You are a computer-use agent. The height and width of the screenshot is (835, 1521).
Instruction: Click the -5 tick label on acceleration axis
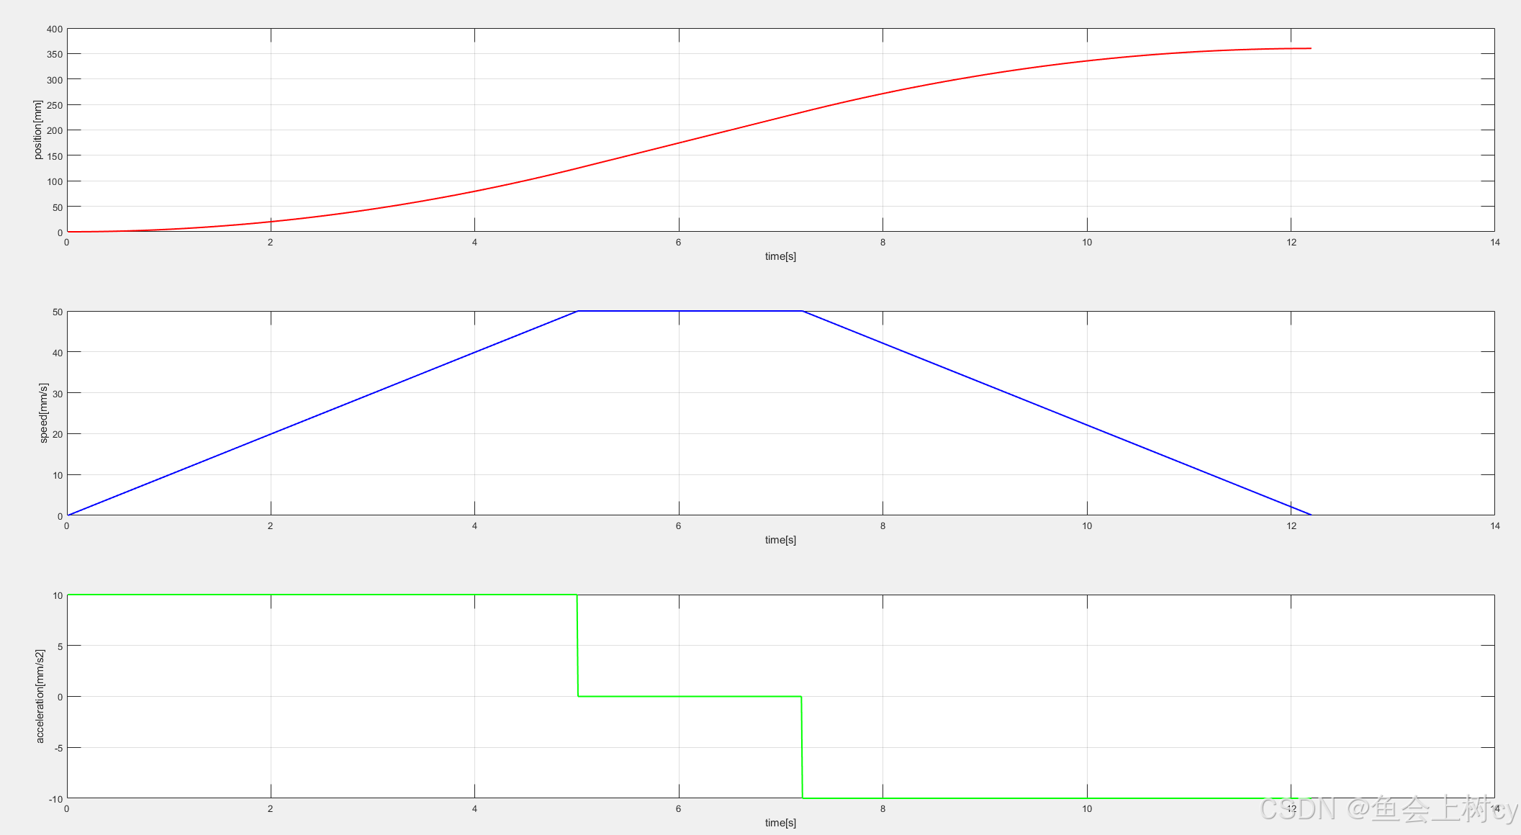pyautogui.click(x=58, y=749)
